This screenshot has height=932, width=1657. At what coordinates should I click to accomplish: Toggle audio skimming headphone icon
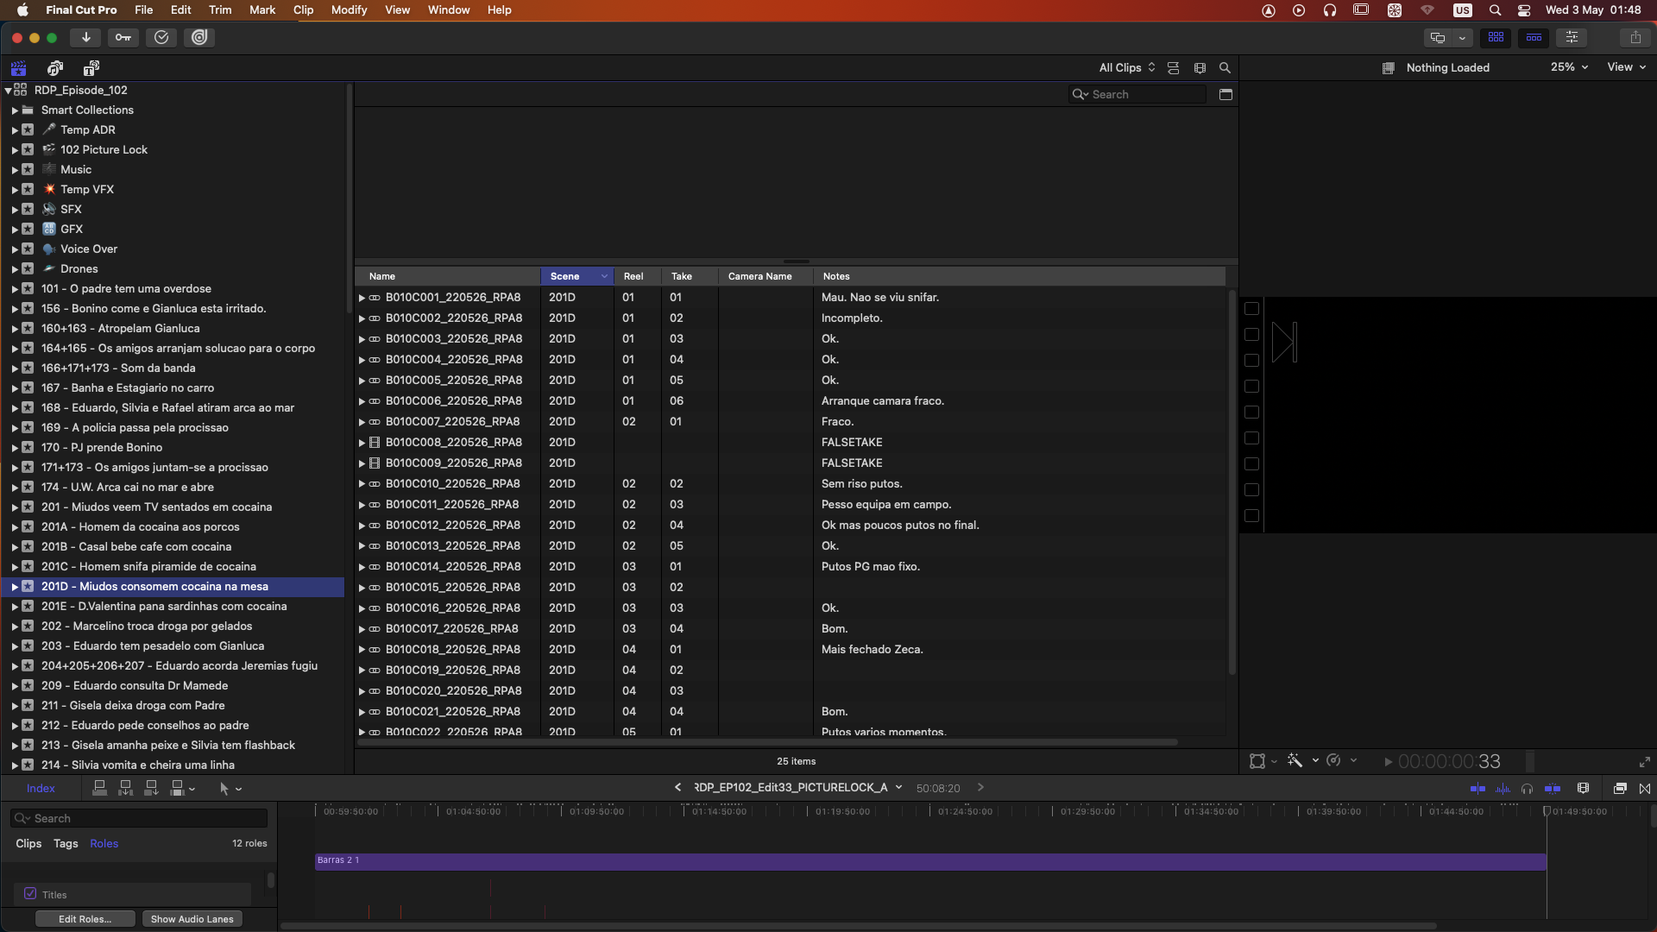coord(1527,788)
